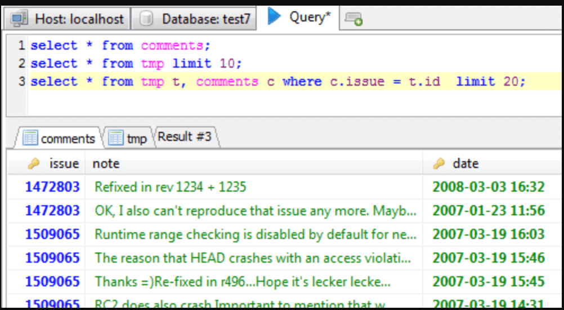The image size is (564, 310).
Task: Open the tmp result tab
Action: pos(128,138)
